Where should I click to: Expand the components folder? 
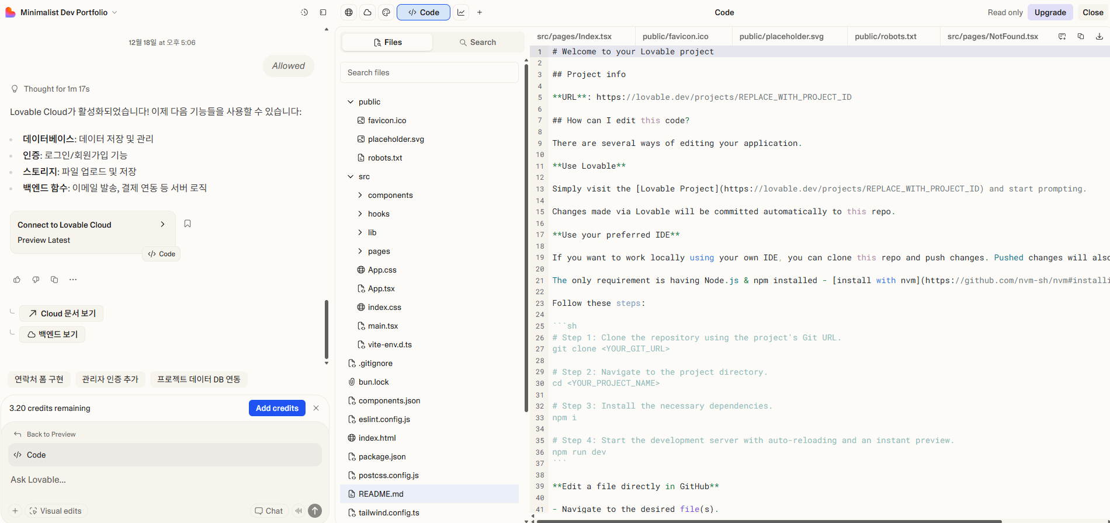click(x=360, y=195)
